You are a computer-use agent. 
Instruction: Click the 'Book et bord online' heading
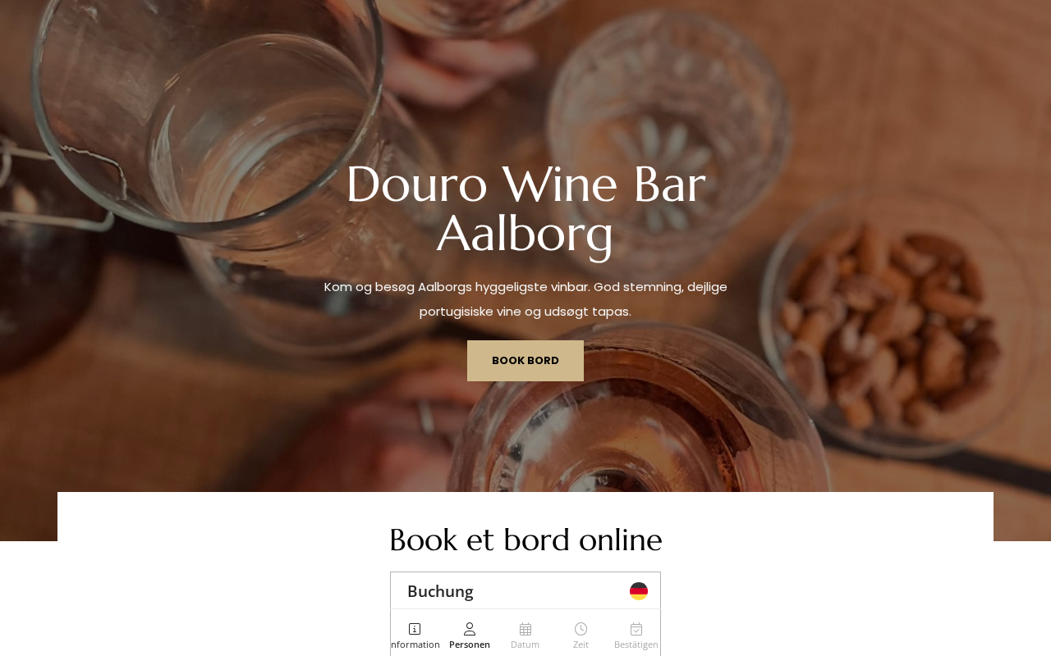[525, 540]
